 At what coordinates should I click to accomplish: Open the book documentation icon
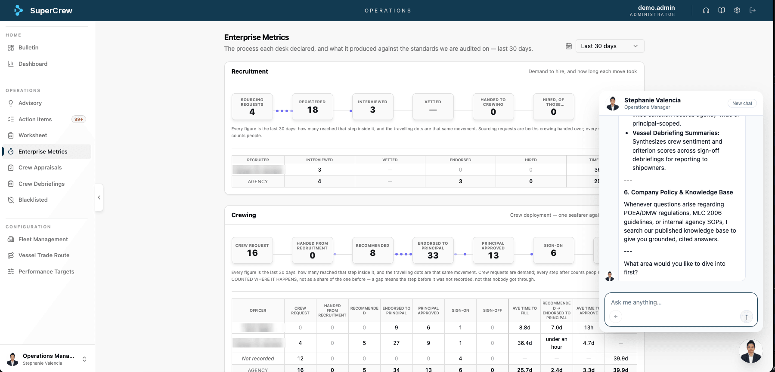[722, 10]
